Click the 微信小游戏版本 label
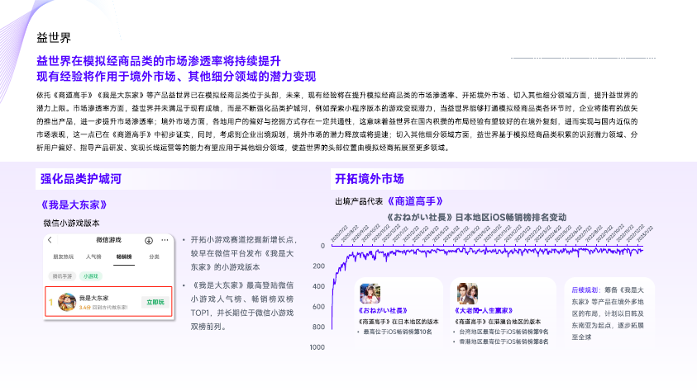 tap(72, 223)
